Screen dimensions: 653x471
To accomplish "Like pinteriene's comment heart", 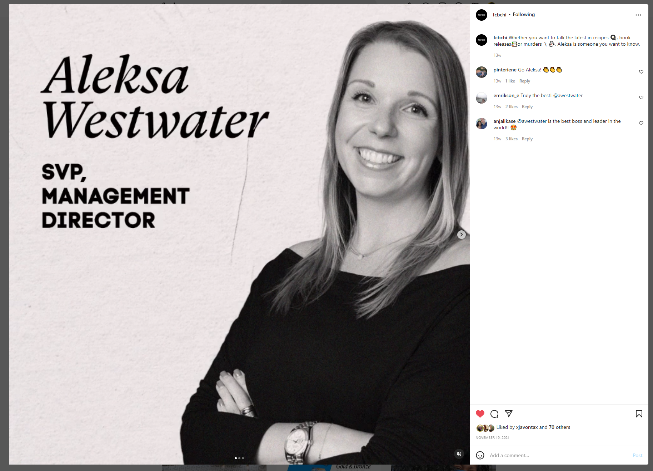I will pyautogui.click(x=641, y=72).
